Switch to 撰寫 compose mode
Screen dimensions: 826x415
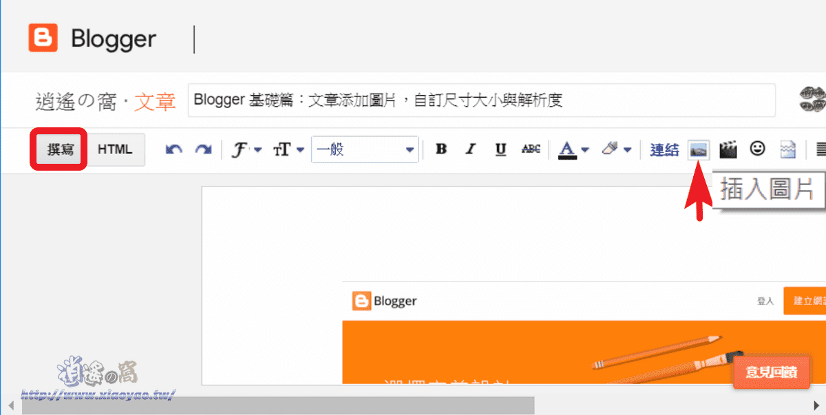pos(61,149)
